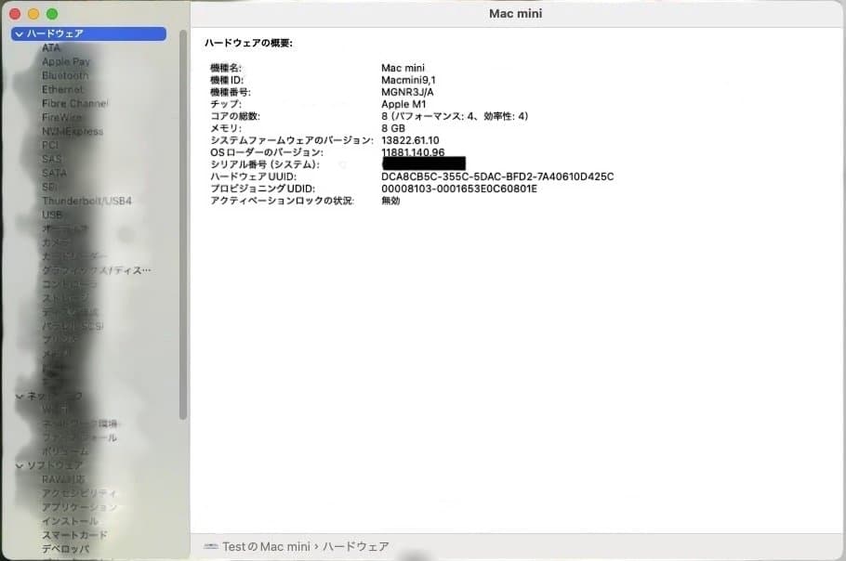Click ハードウェア in the bottom breadcrumb path
This screenshot has width=846, height=561.
(x=358, y=545)
